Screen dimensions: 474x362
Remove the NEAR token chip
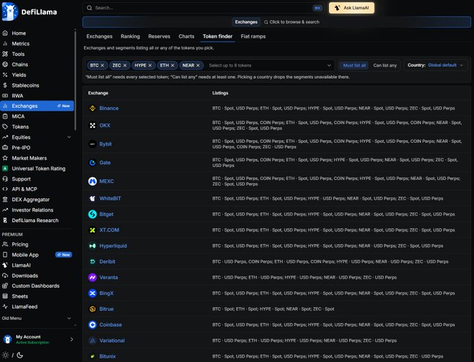coord(198,65)
